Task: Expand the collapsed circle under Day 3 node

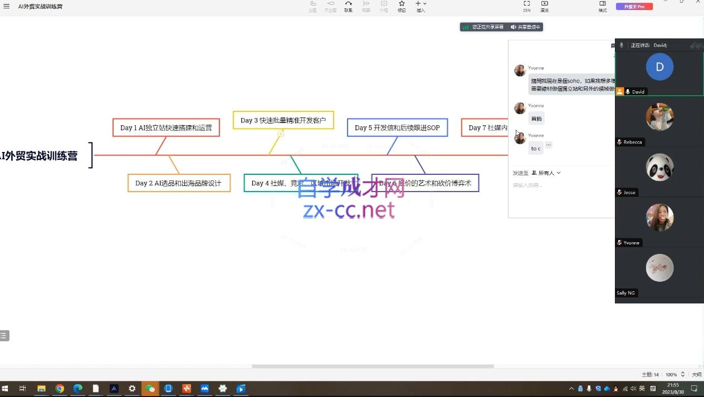Action: pyautogui.click(x=281, y=134)
